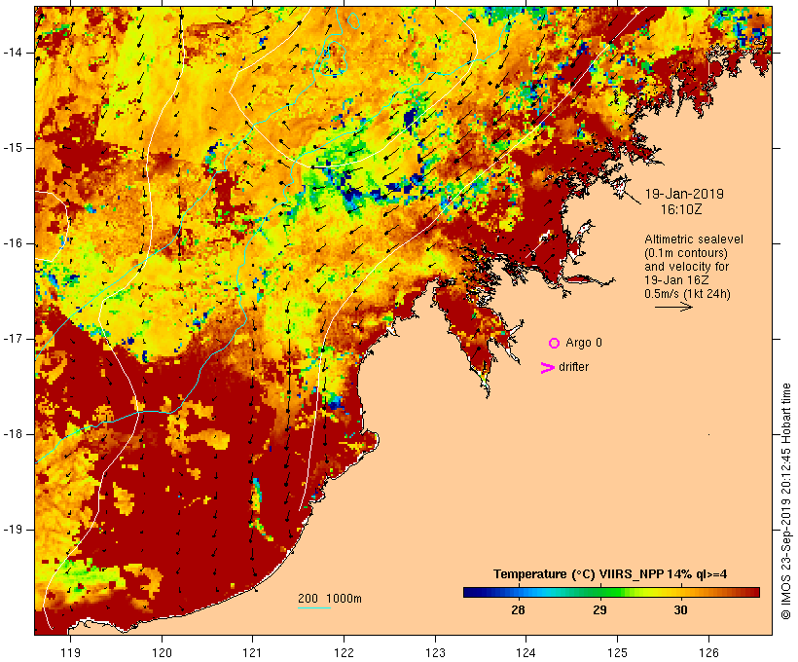Click the IMOS copyright timestamp text
Image resolution: width=798 pixels, height=662 pixels.
pyautogui.click(x=785, y=501)
